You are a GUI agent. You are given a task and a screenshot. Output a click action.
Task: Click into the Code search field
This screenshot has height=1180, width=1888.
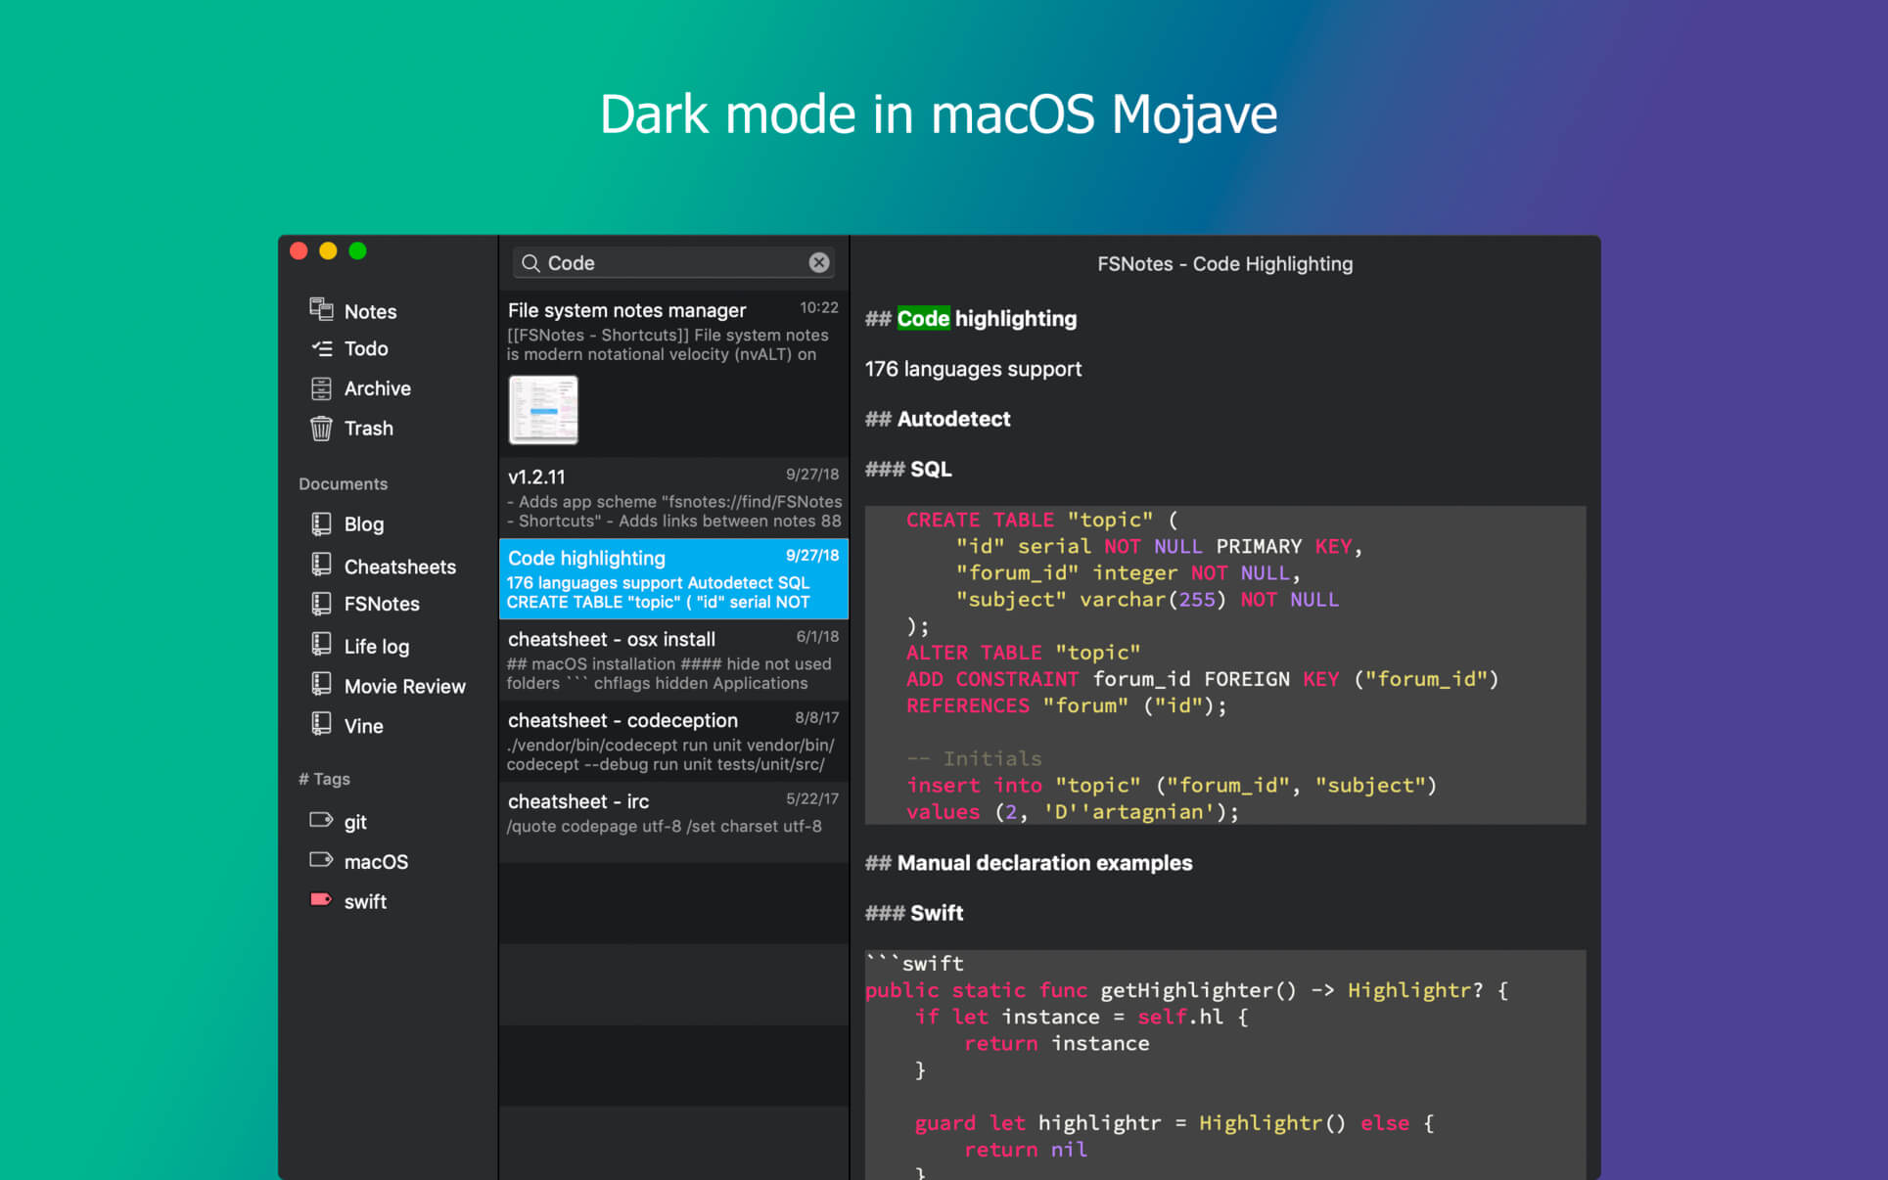coord(675,263)
